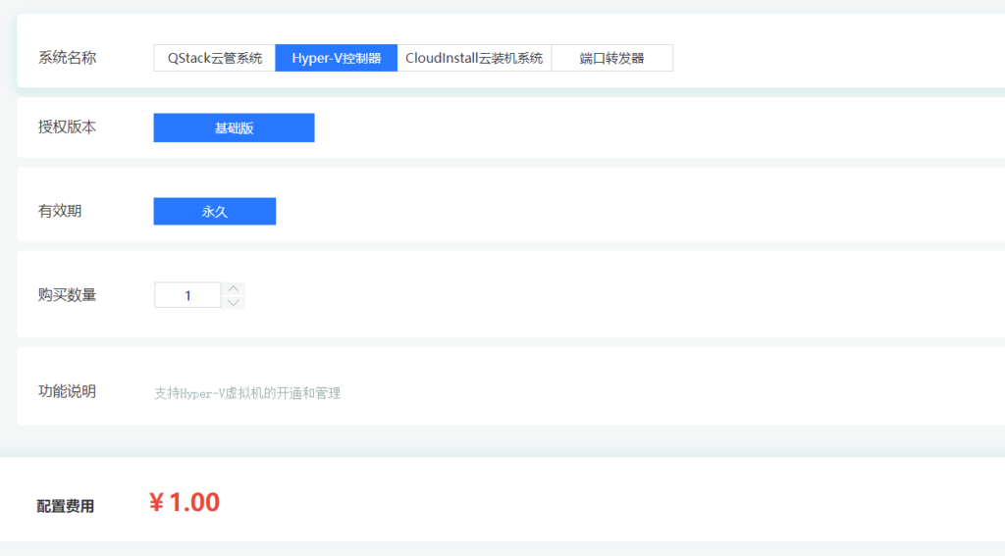The width and height of the screenshot is (1005, 556).
Task: Click the 功能说明 label
Action: (68, 391)
